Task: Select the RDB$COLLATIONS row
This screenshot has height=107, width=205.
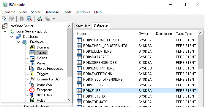Action: click(x=137, y=51)
